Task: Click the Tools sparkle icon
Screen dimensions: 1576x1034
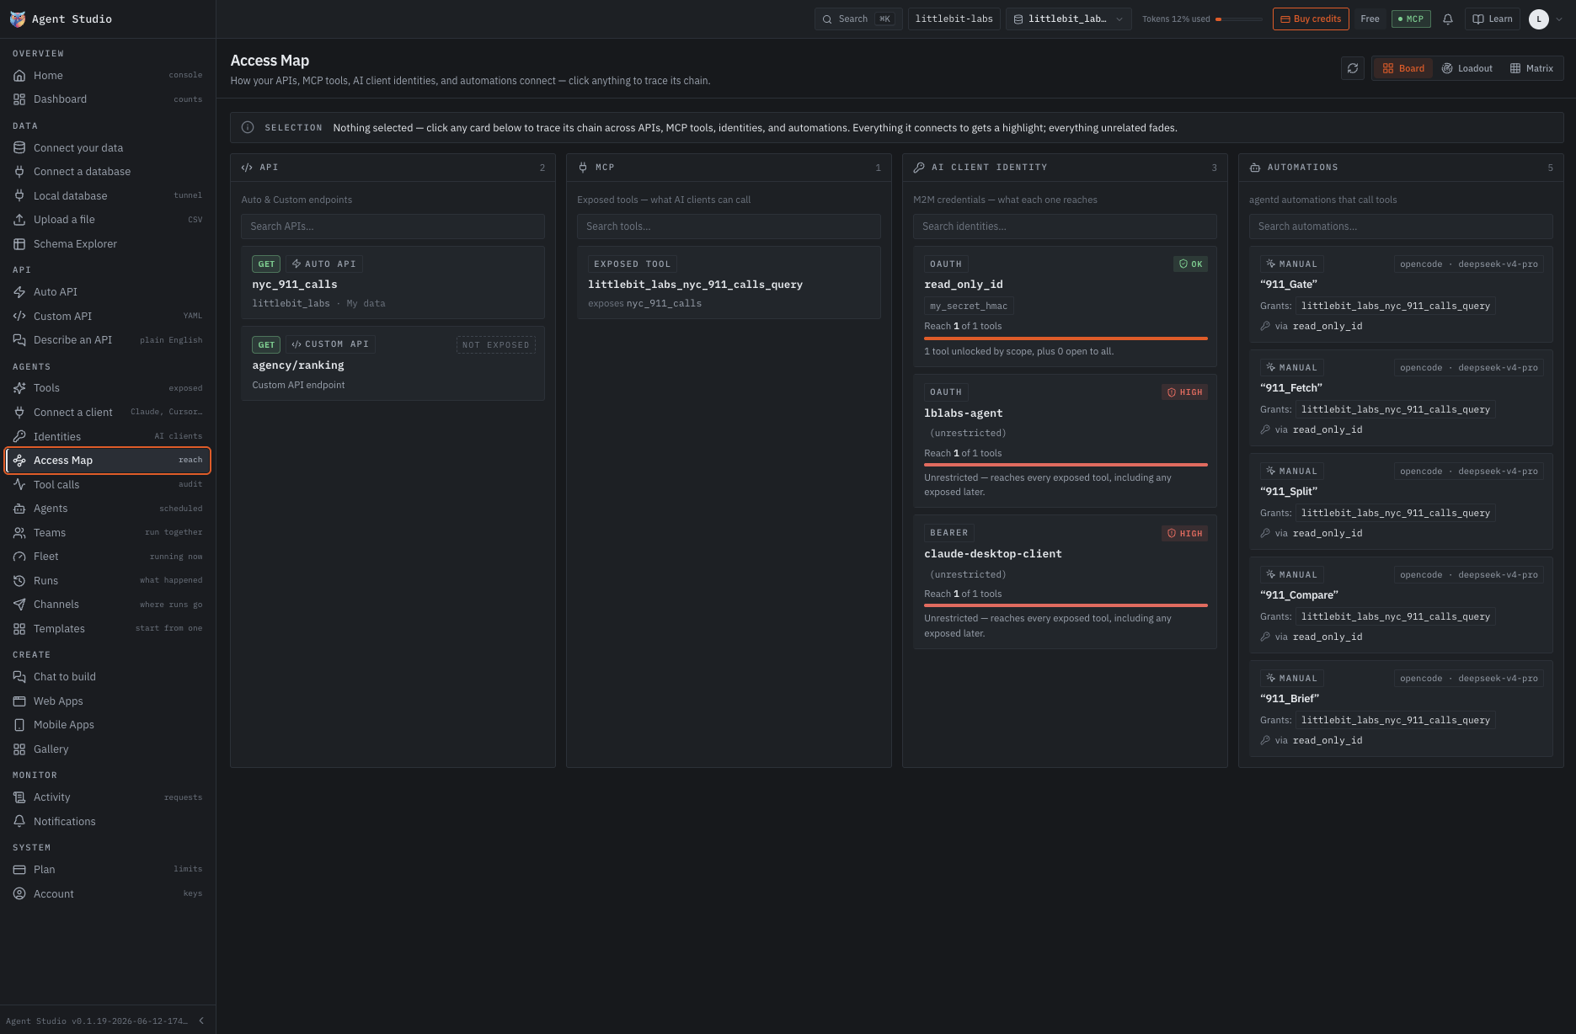Action: pyautogui.click(x=19, y=388)
